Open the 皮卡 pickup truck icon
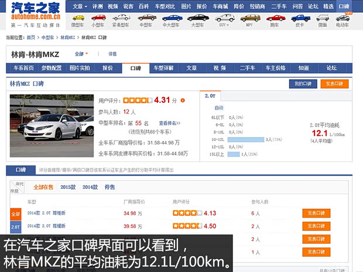 click(299, 19)
